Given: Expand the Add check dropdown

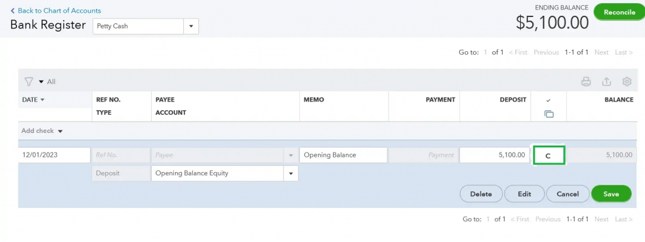Looking at the screenshot, I should [x=60, y=131].
